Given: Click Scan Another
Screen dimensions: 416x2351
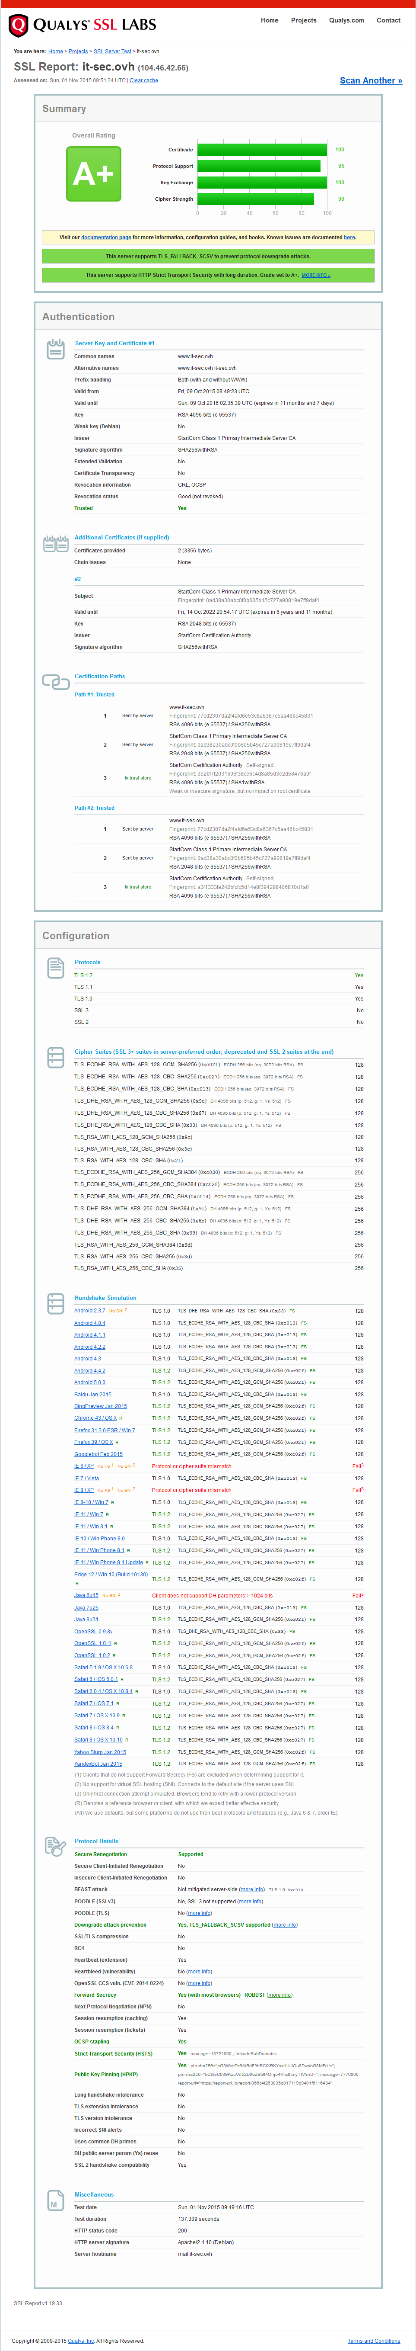Looking at the screenshot, I should (x=372, y=80).
